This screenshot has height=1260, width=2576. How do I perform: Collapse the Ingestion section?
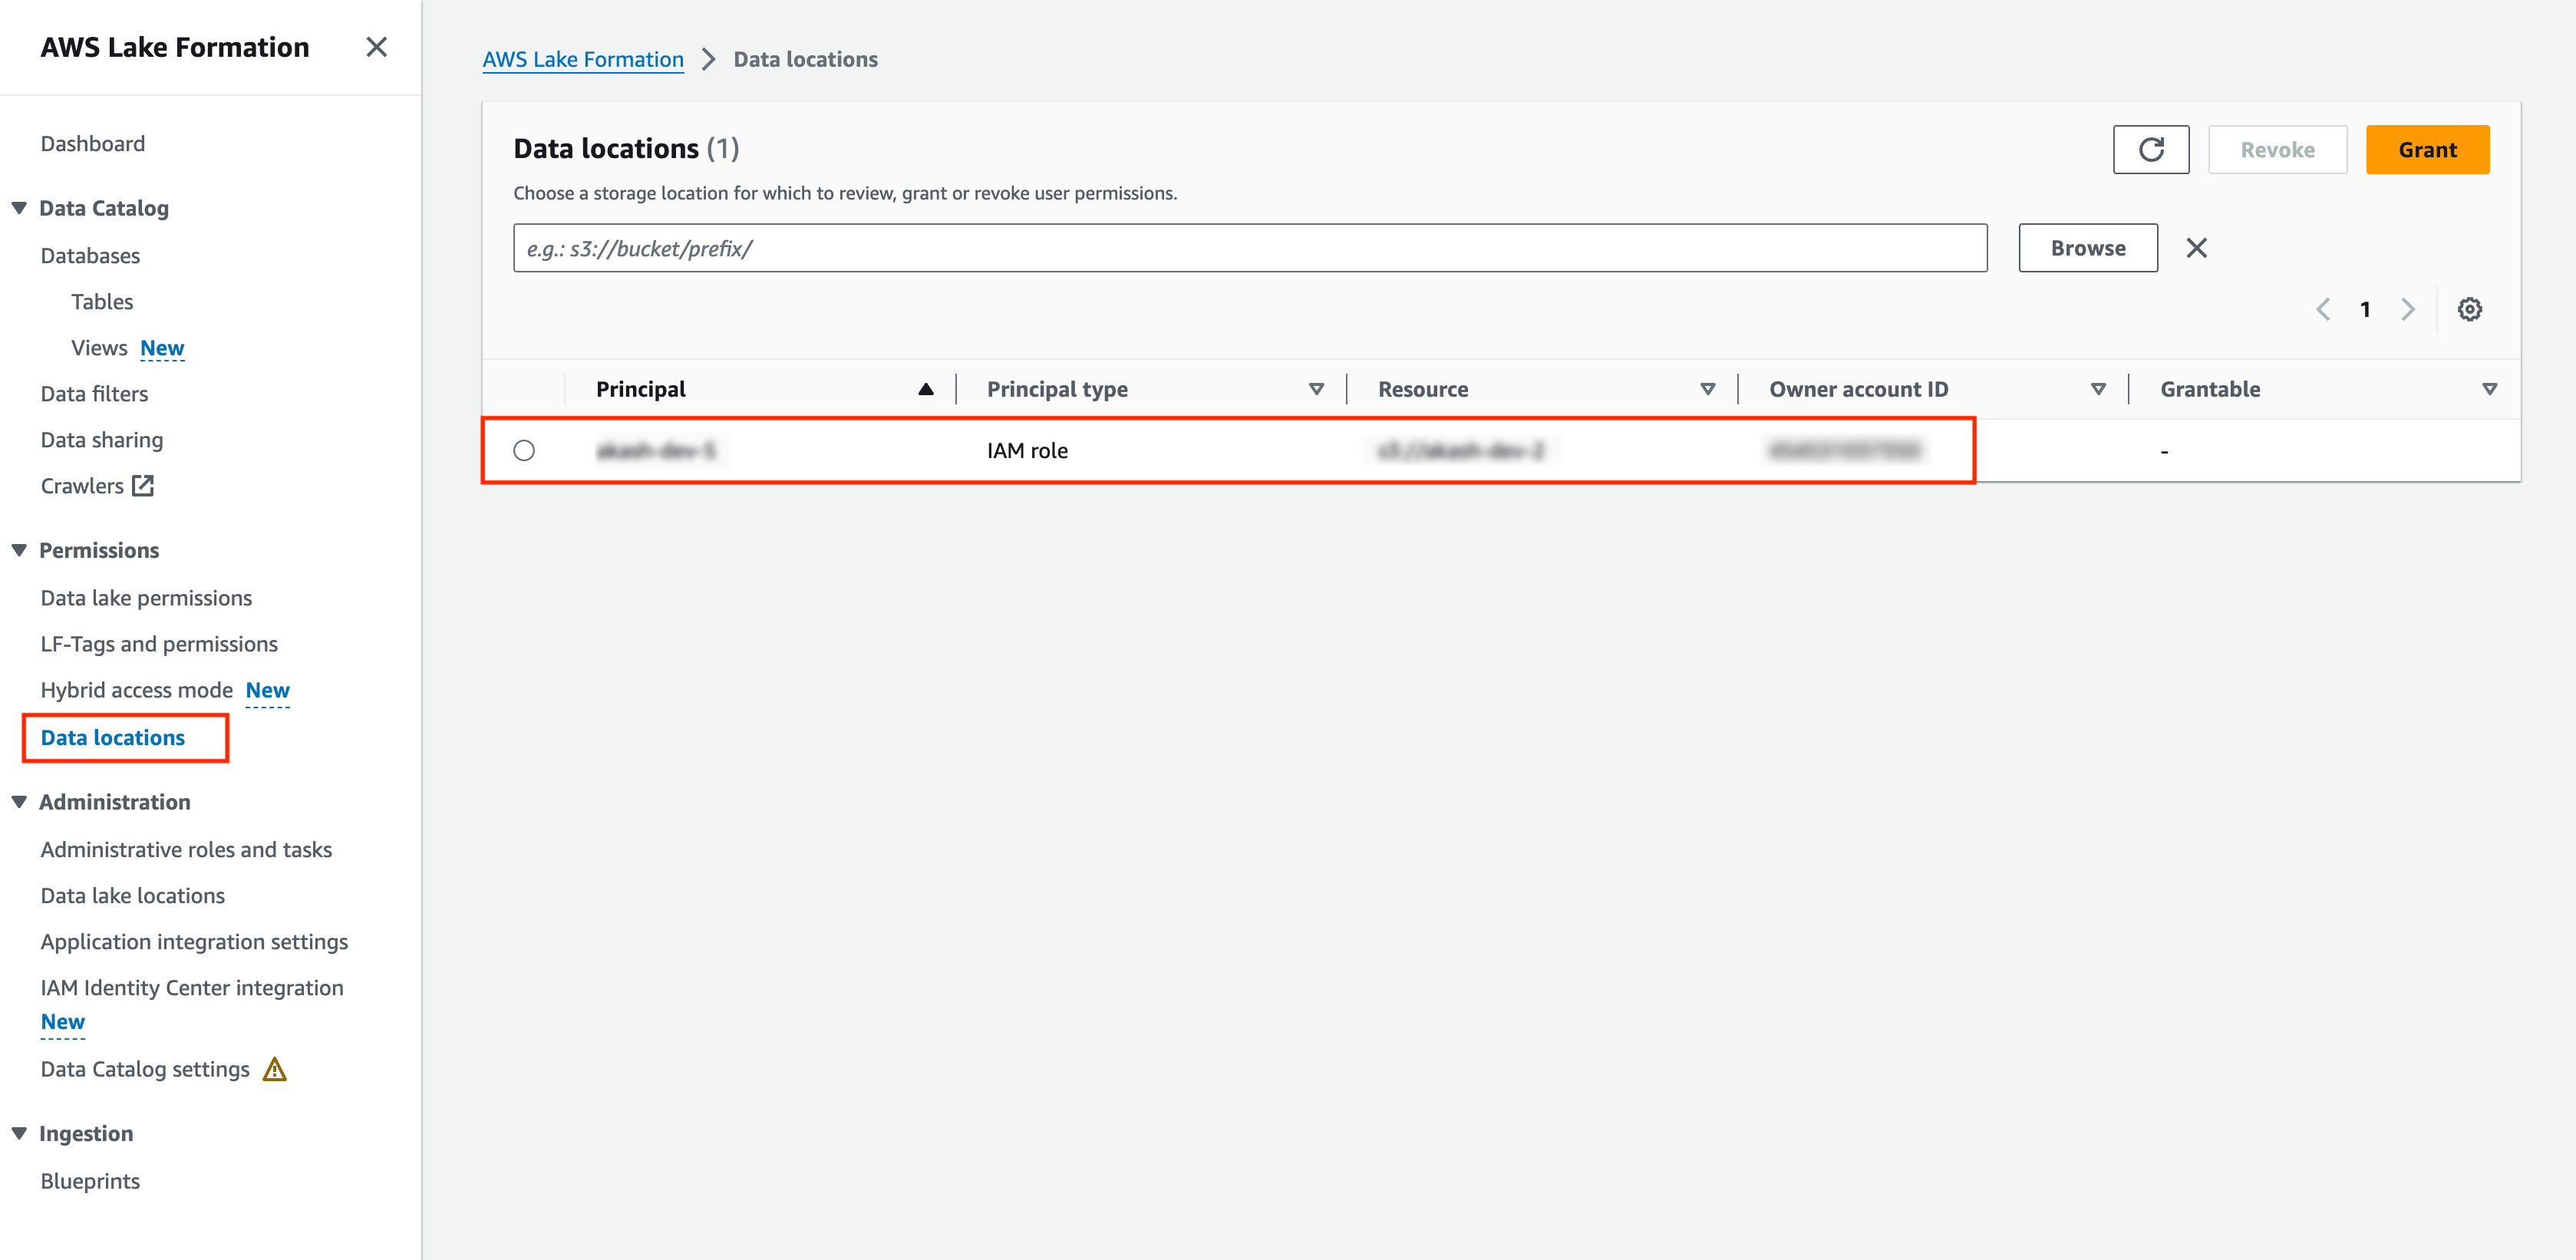pos(19,1133)
